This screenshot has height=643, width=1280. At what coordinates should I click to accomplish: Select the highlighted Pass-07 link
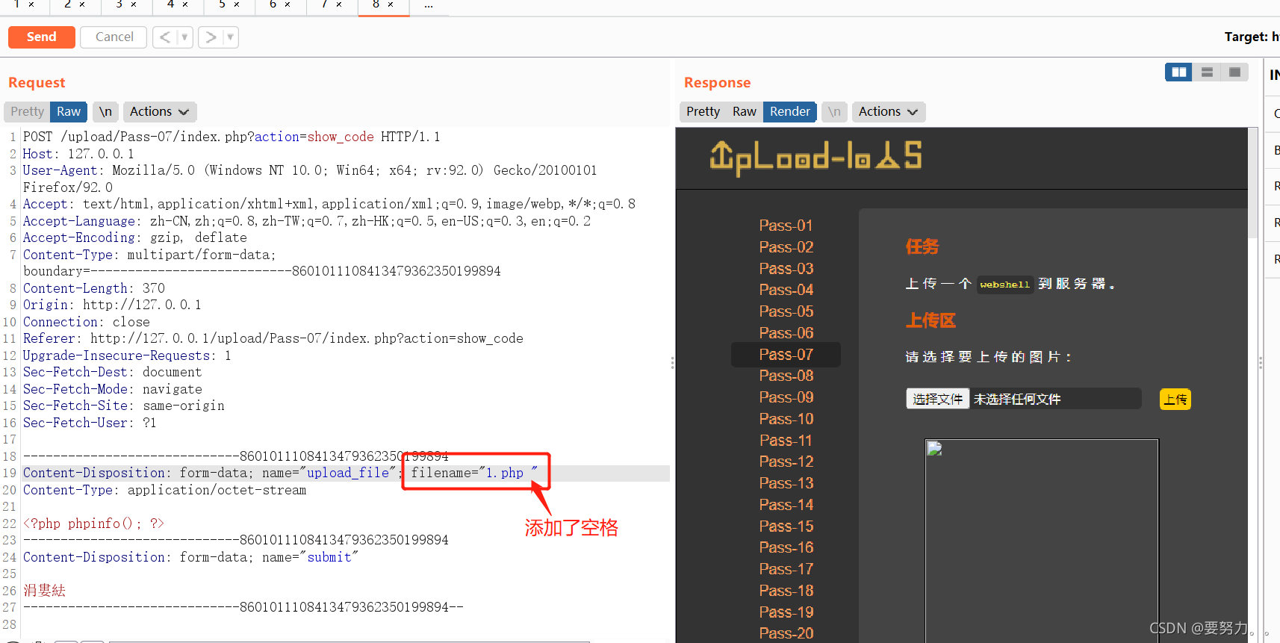pos(786,355)
